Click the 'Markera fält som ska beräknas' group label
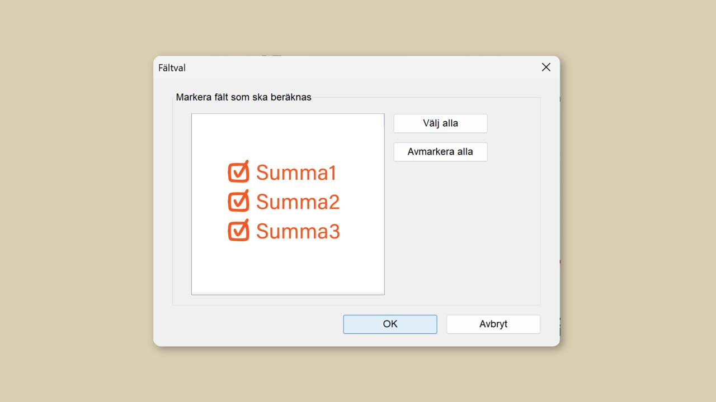Image resolution: width=716 pixels, height=402 pixels. tap(243, 97)
